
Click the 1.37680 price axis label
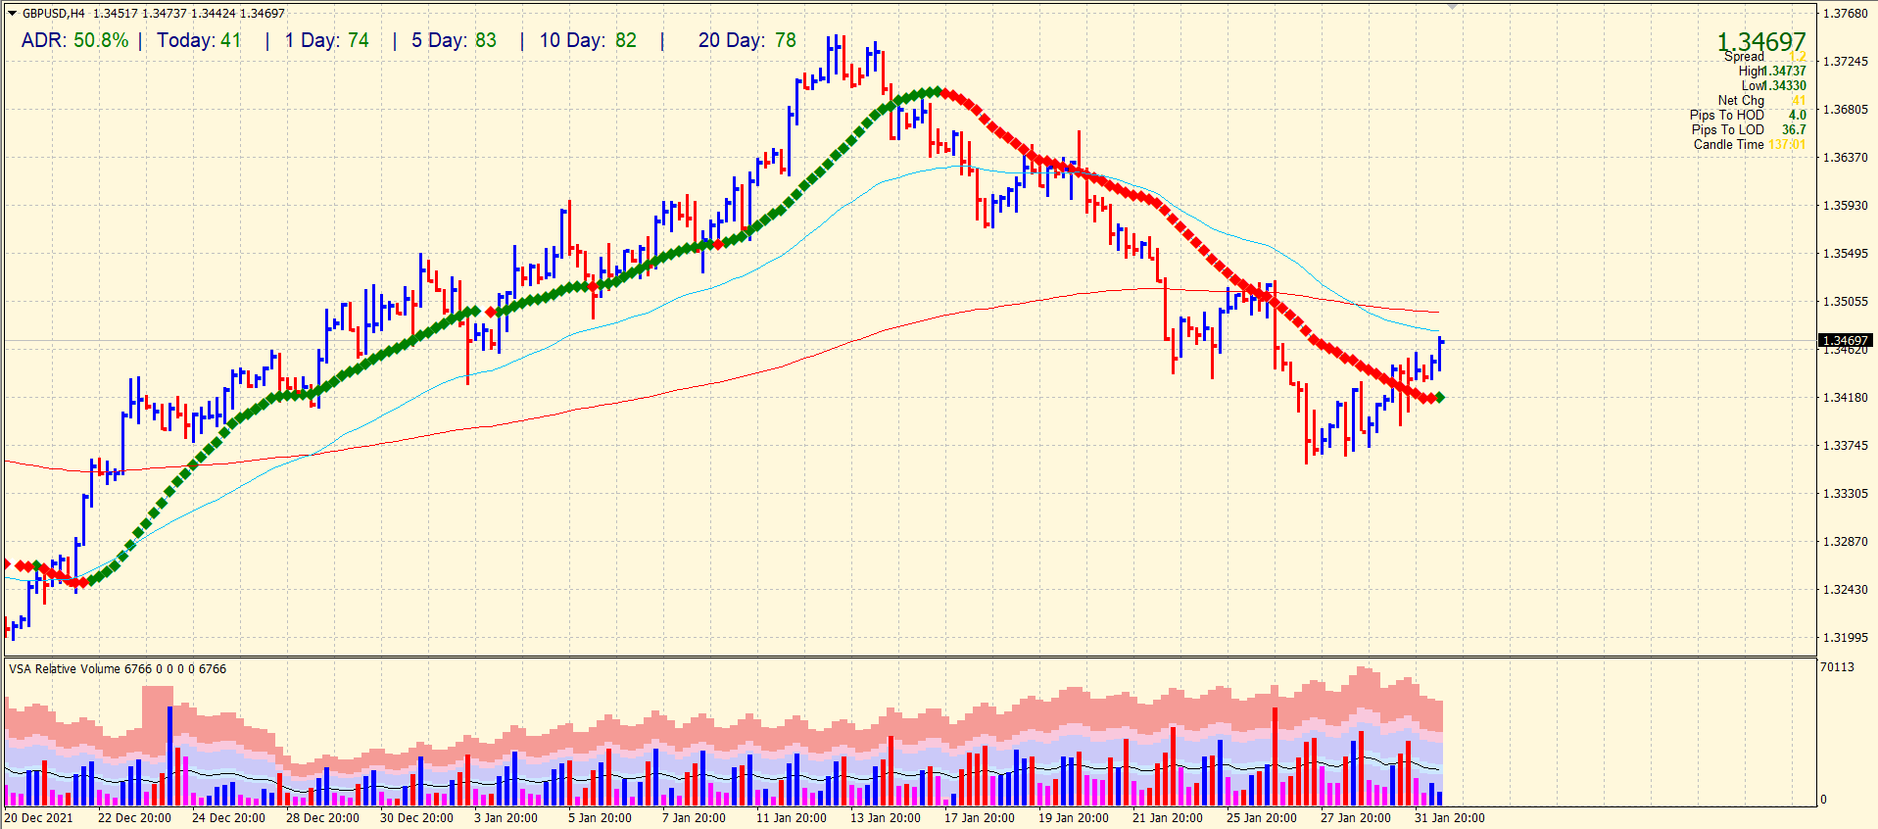[x=1846, y=14]
